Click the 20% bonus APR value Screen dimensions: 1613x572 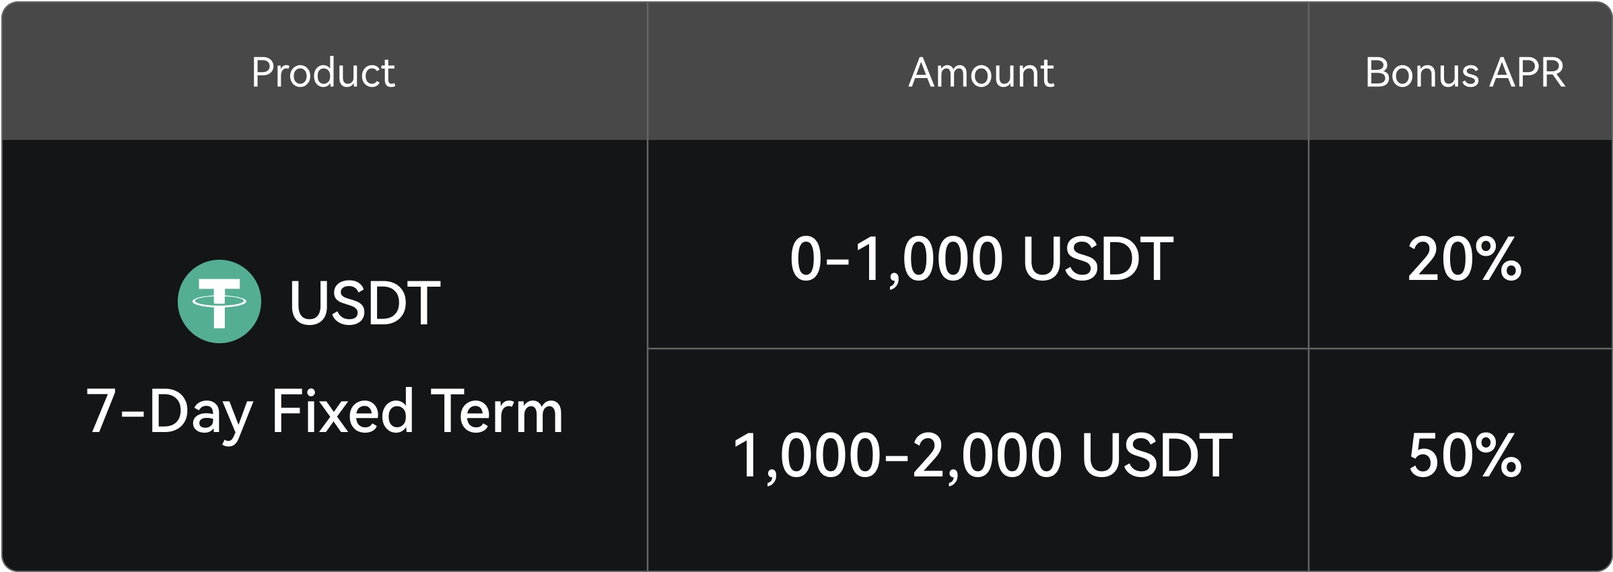click(1464, 259)
